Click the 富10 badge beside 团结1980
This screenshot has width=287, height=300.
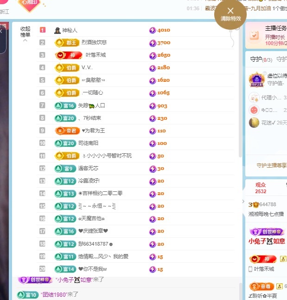click(x=27, y=295)
